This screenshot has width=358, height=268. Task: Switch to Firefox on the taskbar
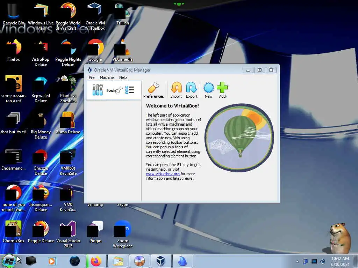tap(96, 261)
